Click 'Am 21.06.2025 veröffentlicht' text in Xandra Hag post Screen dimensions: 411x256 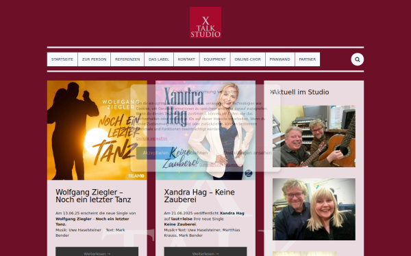pyautogui.click(x=191, y=213)
